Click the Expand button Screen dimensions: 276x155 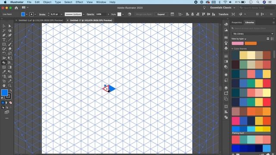point(161,14)
